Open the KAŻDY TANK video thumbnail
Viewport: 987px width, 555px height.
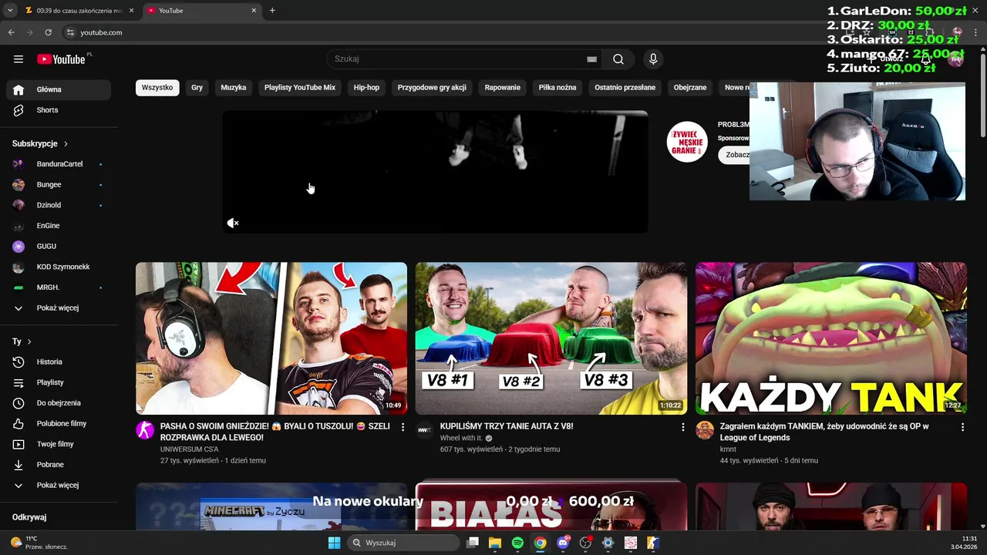click(831, 338)
